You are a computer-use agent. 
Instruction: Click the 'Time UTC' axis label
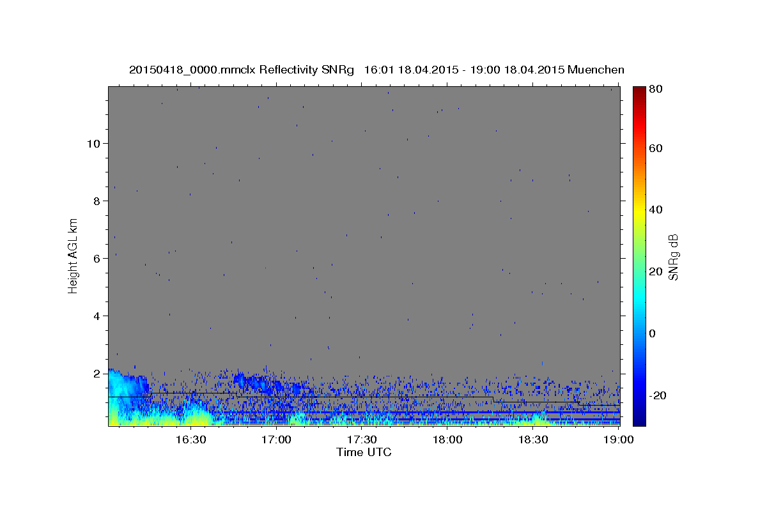tap(364, 453)
